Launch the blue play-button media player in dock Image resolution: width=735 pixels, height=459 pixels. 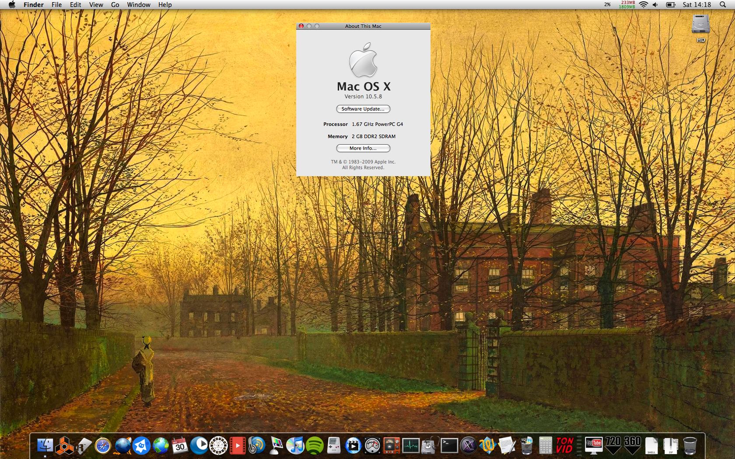199,445
